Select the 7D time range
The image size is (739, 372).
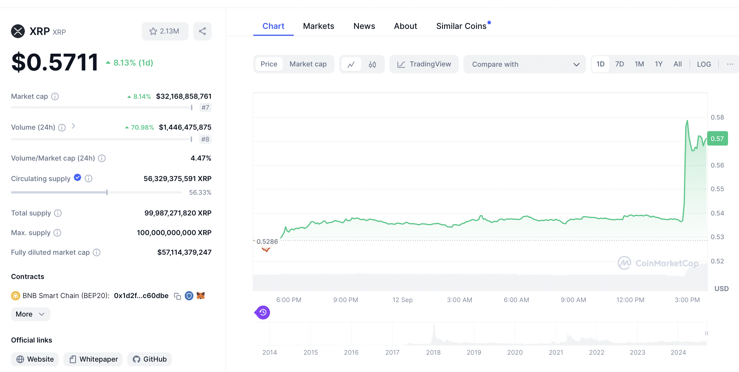pos(620,64)
